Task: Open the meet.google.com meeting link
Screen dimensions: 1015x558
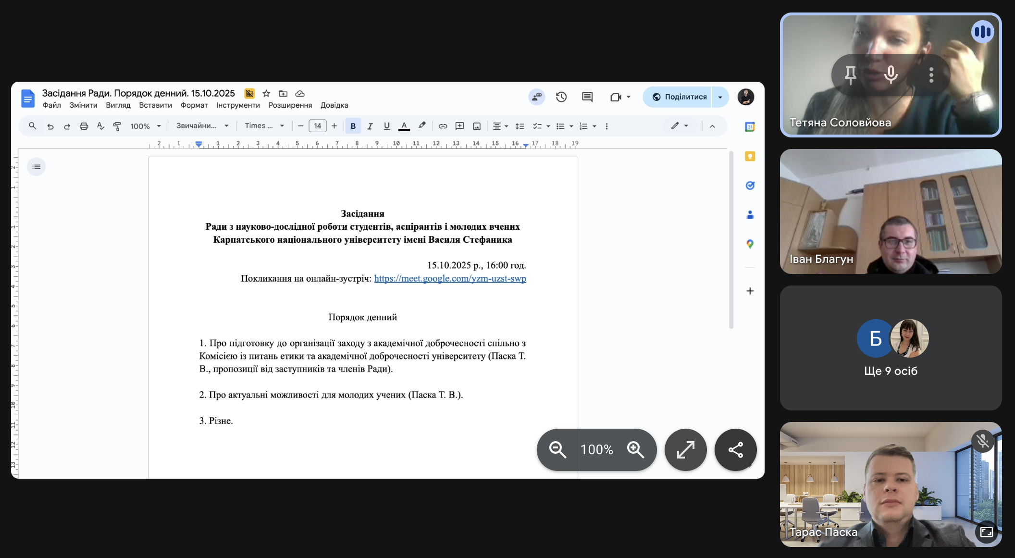Action: (x=450, y=279)
